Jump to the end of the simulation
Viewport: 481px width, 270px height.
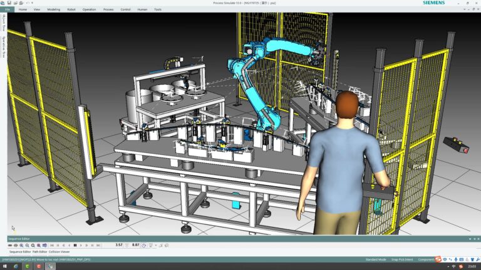coord(98,245)
